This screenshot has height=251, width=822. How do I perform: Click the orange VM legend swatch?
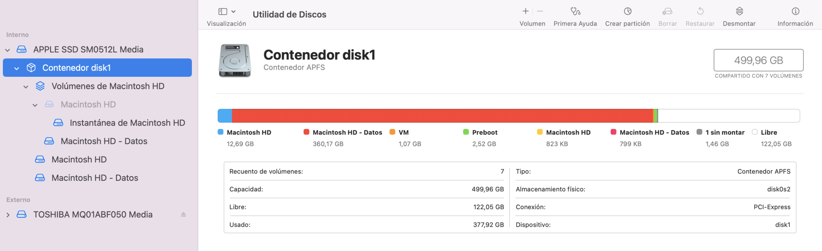393,132
